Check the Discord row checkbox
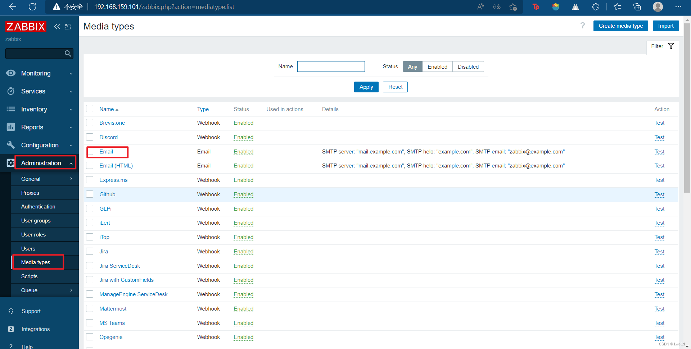The image size is (691, 349). click(x=90, y=137)
